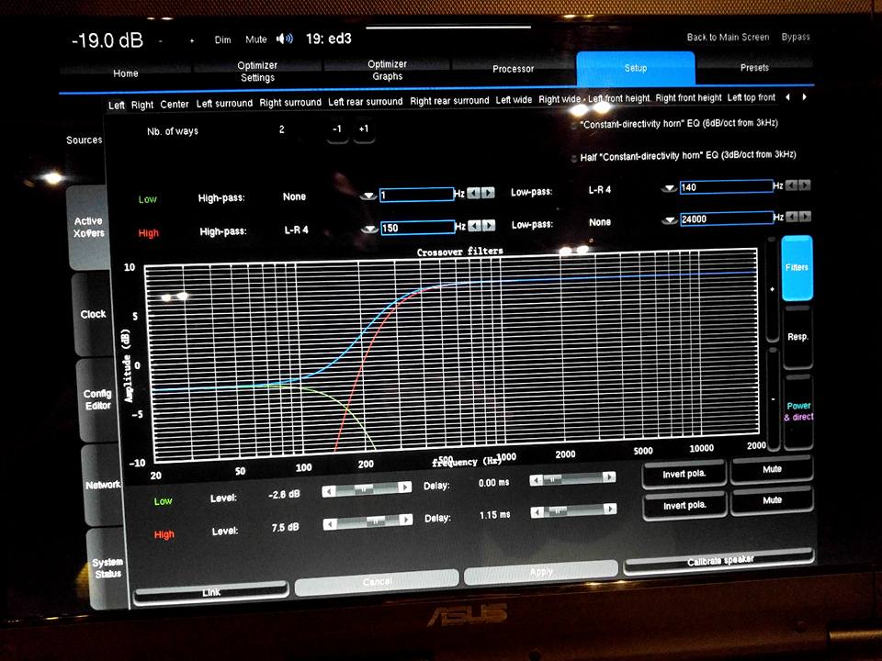Click right arrow of the Low Delay slider
Image resolution: width=882 pixels, height=661 pixels.
608,476
